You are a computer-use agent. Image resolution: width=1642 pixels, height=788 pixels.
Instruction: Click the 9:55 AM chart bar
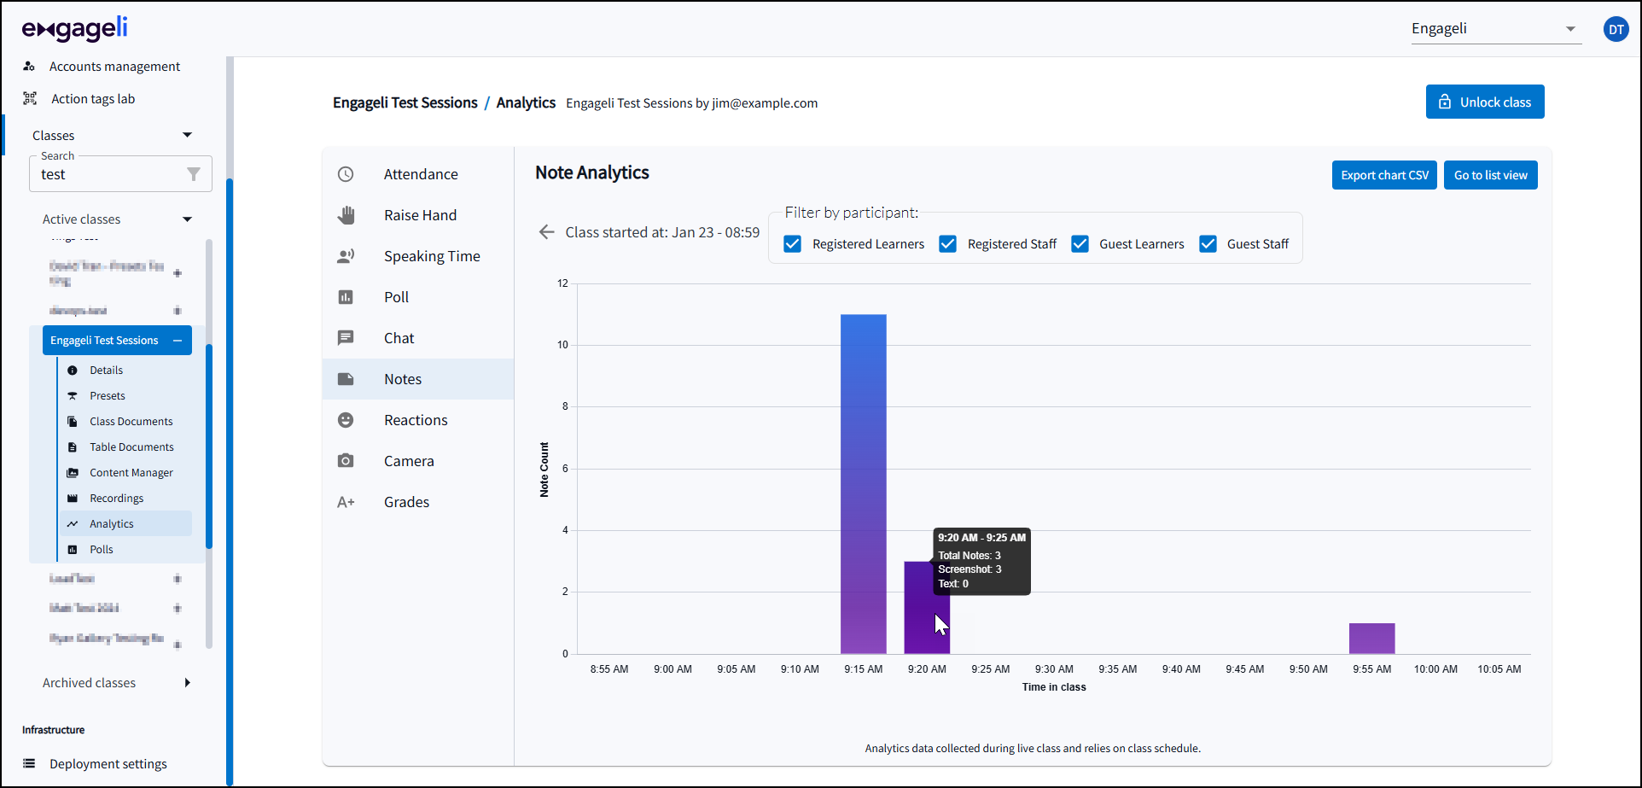1372,639
